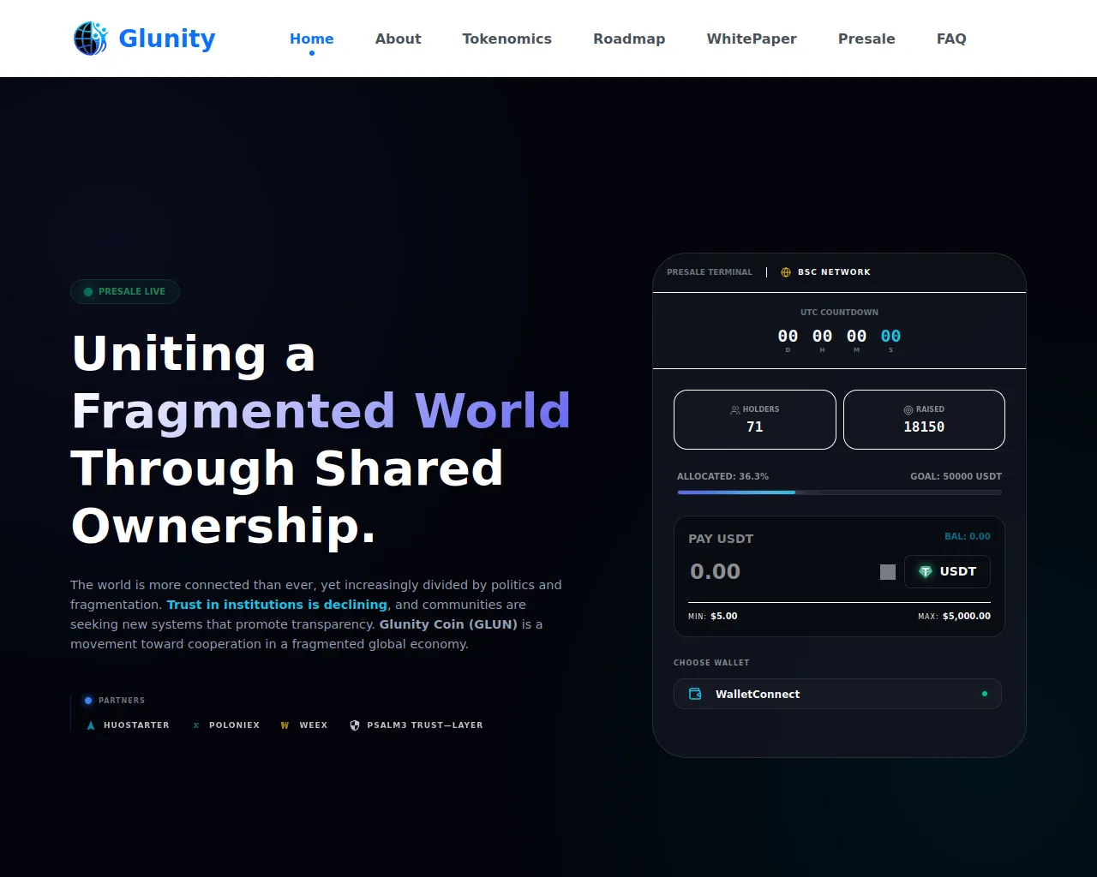Click the WalletConnect wallet icon
The width and height of the screenshot is (1097, 877).
[696, 694]
